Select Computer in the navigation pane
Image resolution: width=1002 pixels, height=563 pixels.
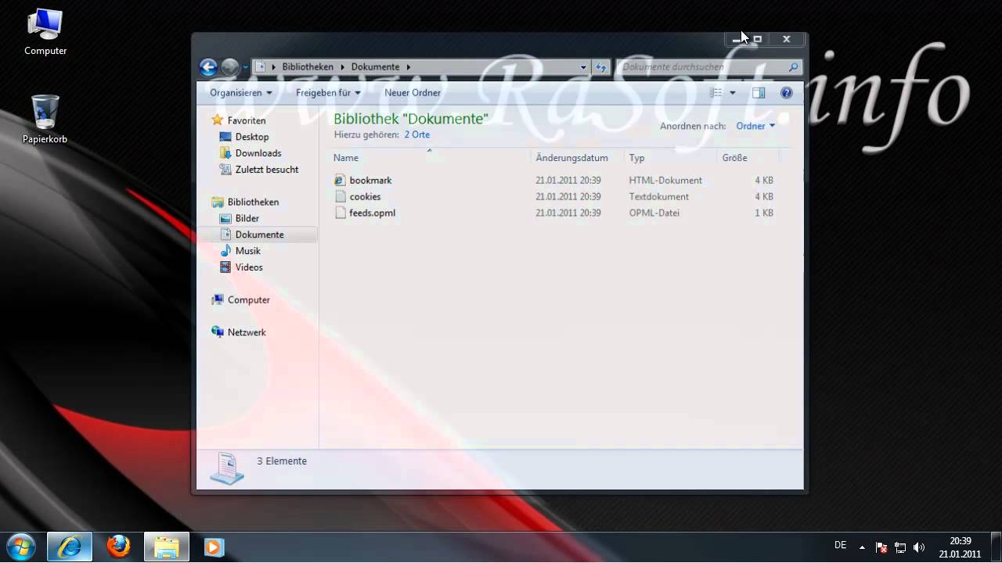[249, 299]
